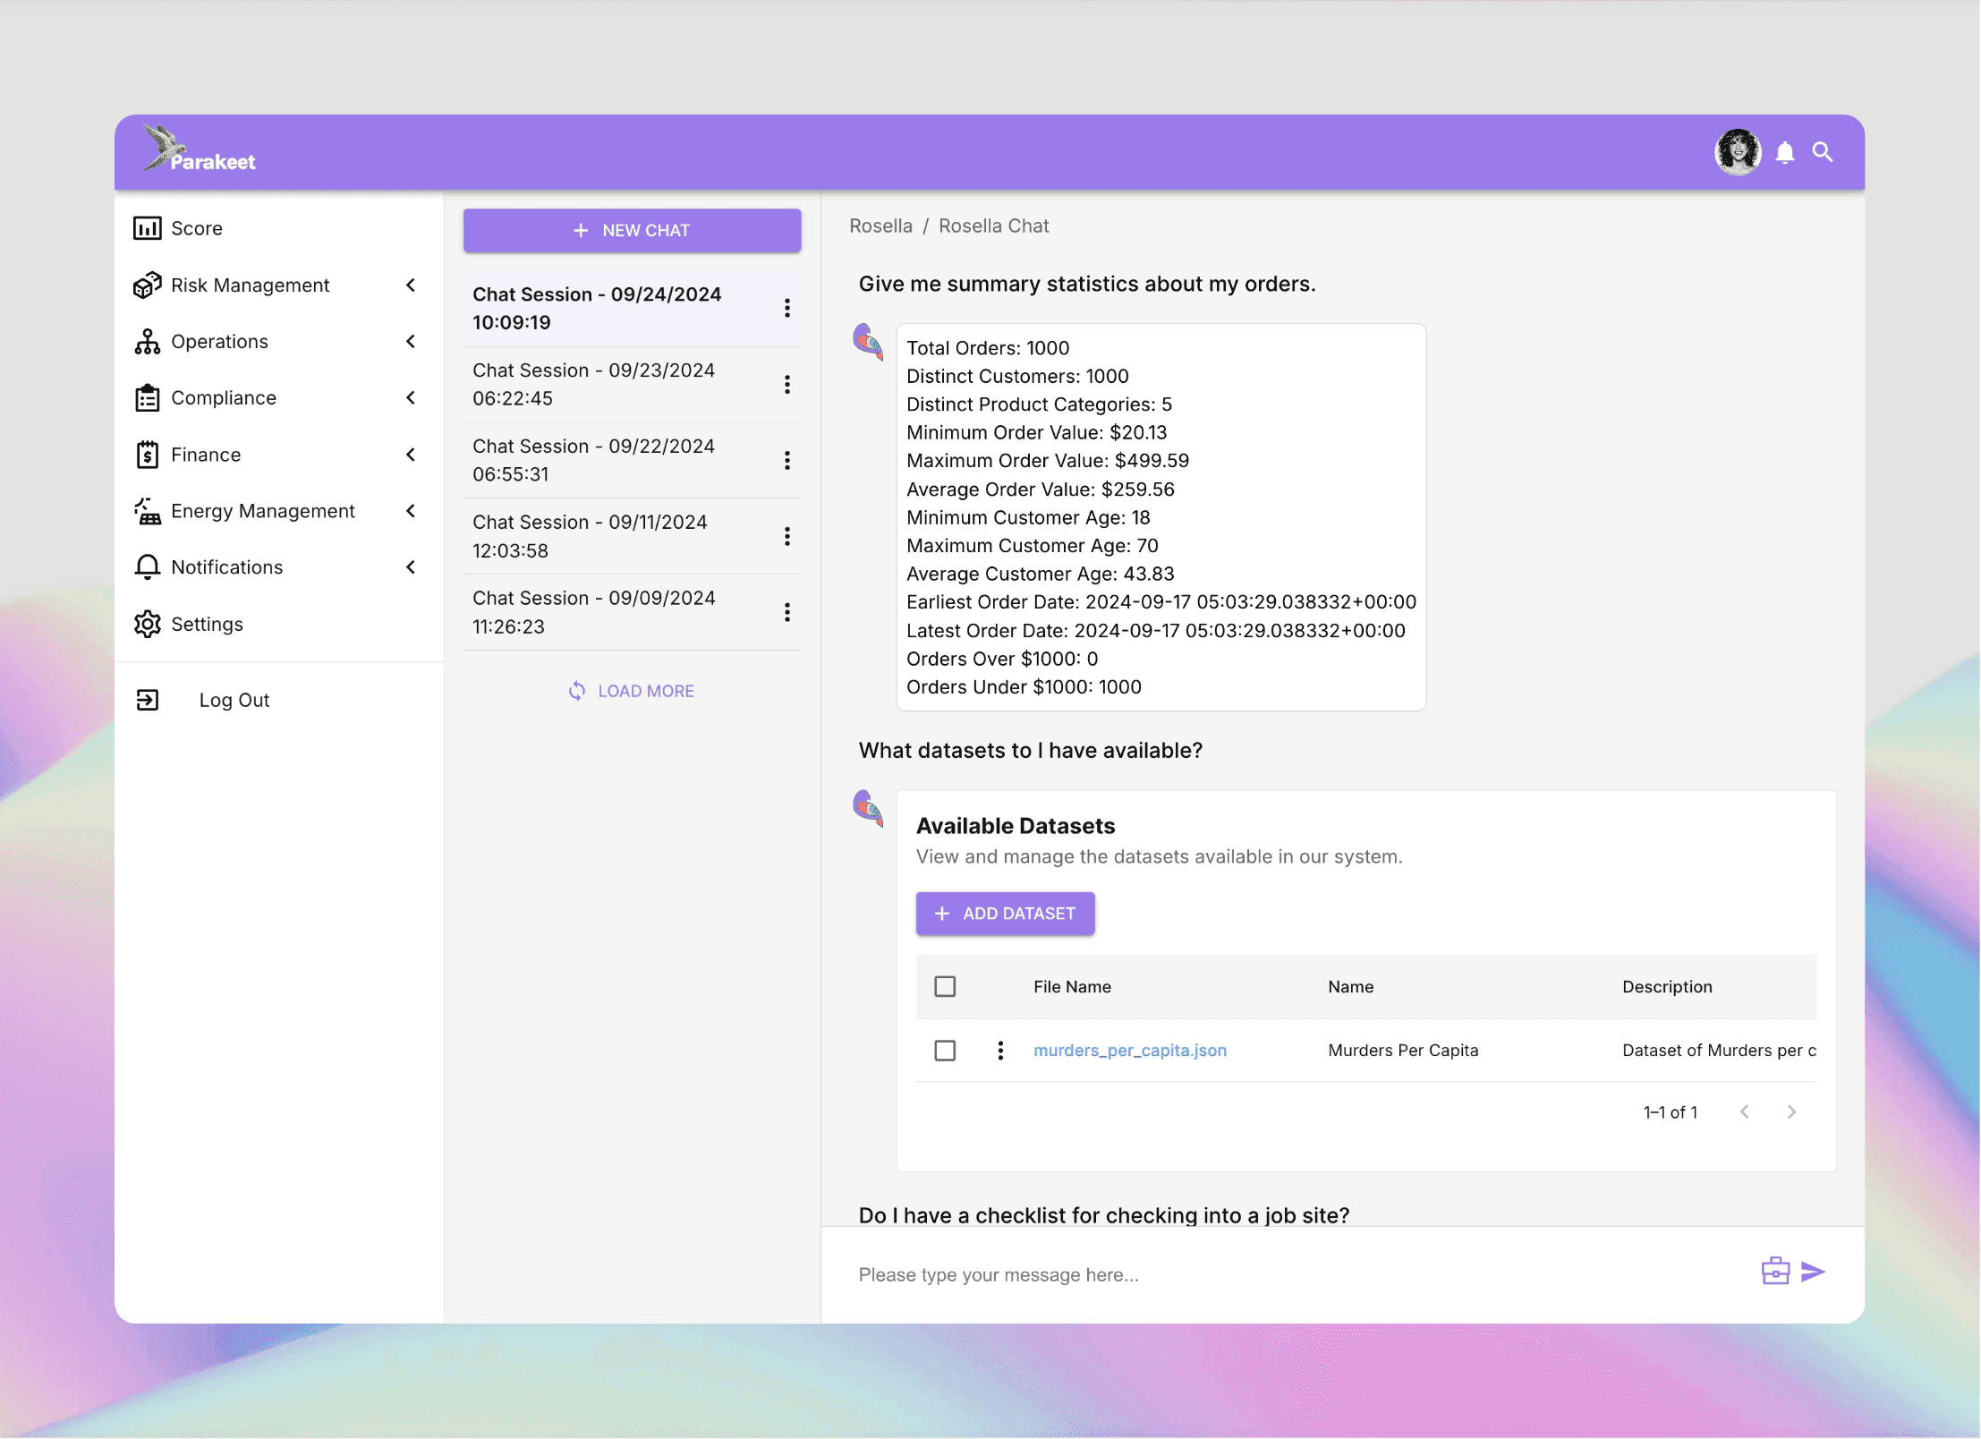Click the 1–1 of 1 pagination text
Viewport: 1981px width, 1439px height.
coord(1670,1111)
